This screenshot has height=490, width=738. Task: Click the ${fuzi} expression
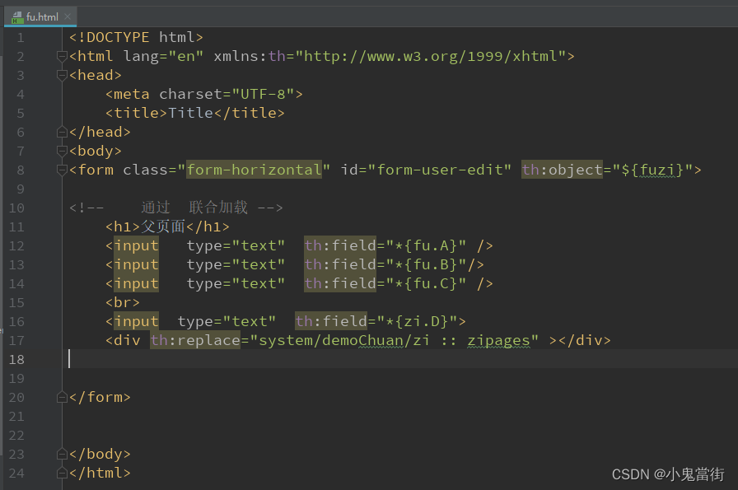coord(652,170)
